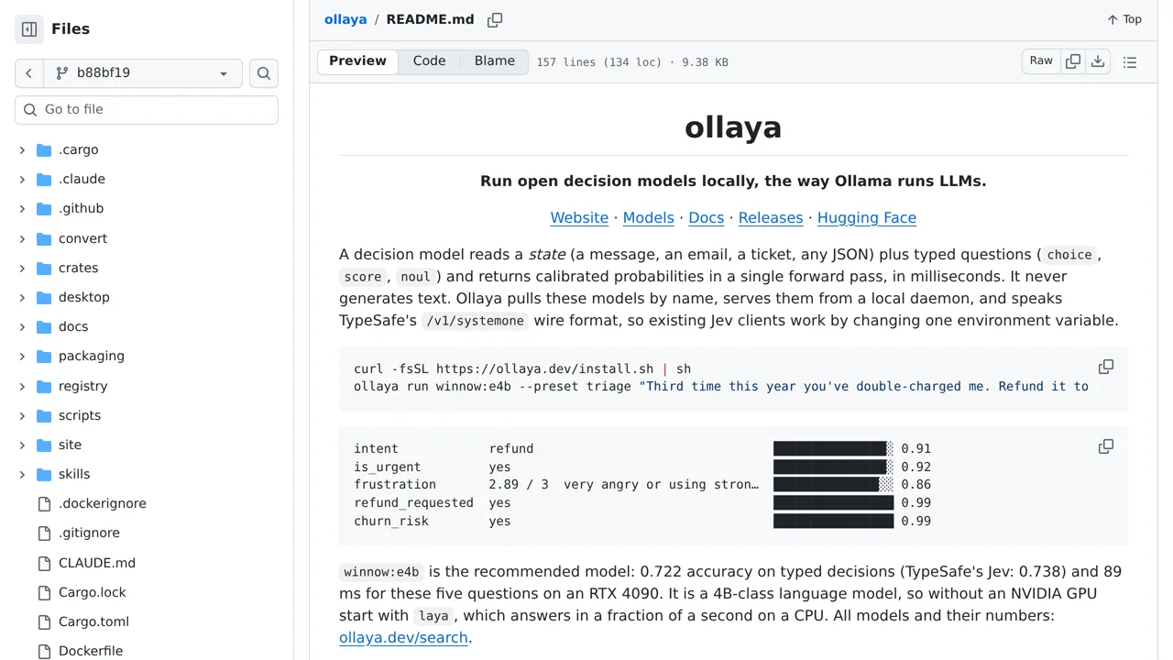Open the ollaya breadcrumb link
Screen dimensions: 1173x660
(345, 19)
